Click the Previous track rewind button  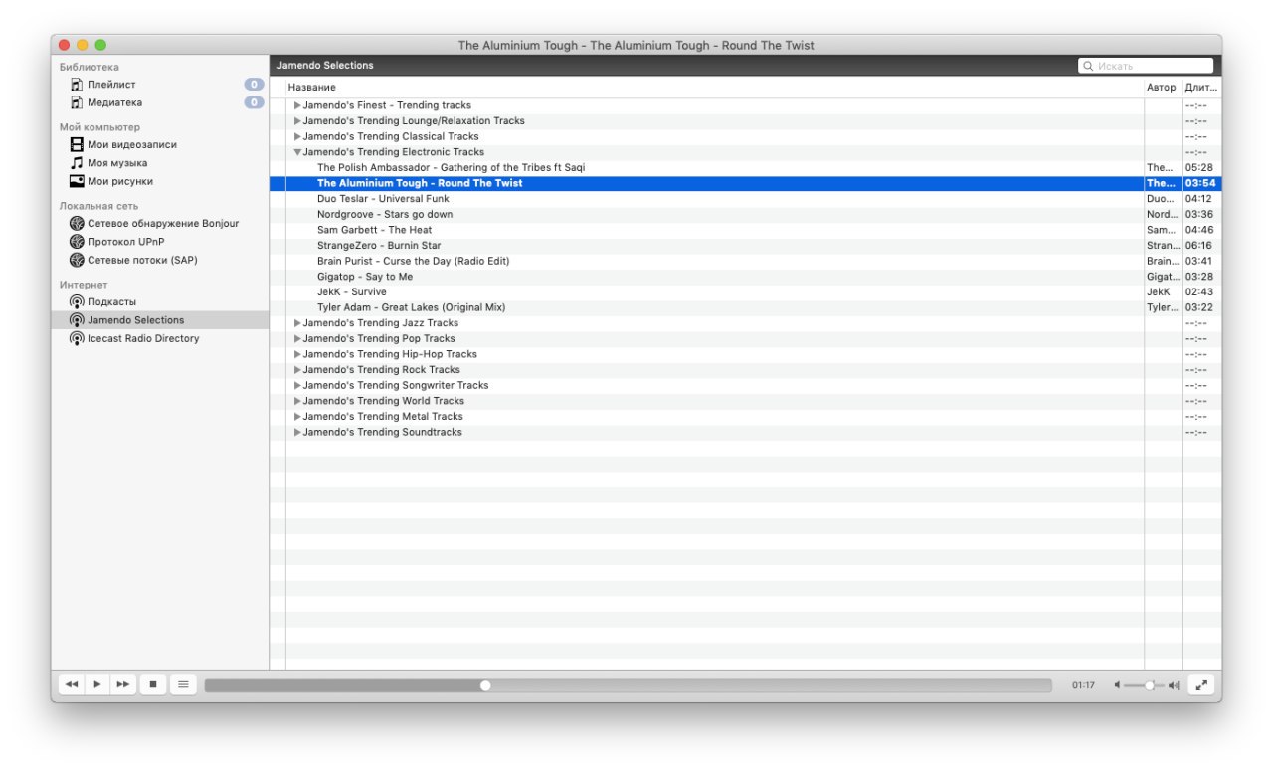click(72, 685)
